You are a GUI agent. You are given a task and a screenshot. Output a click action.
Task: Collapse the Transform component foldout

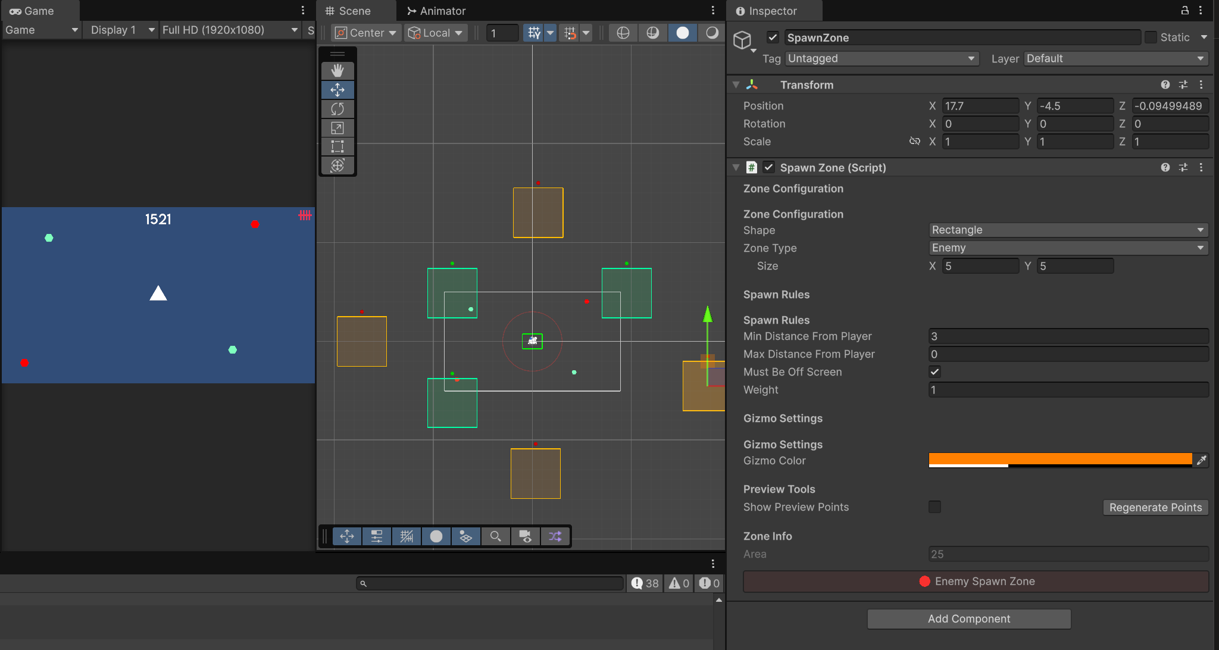[x=736, y=85]
